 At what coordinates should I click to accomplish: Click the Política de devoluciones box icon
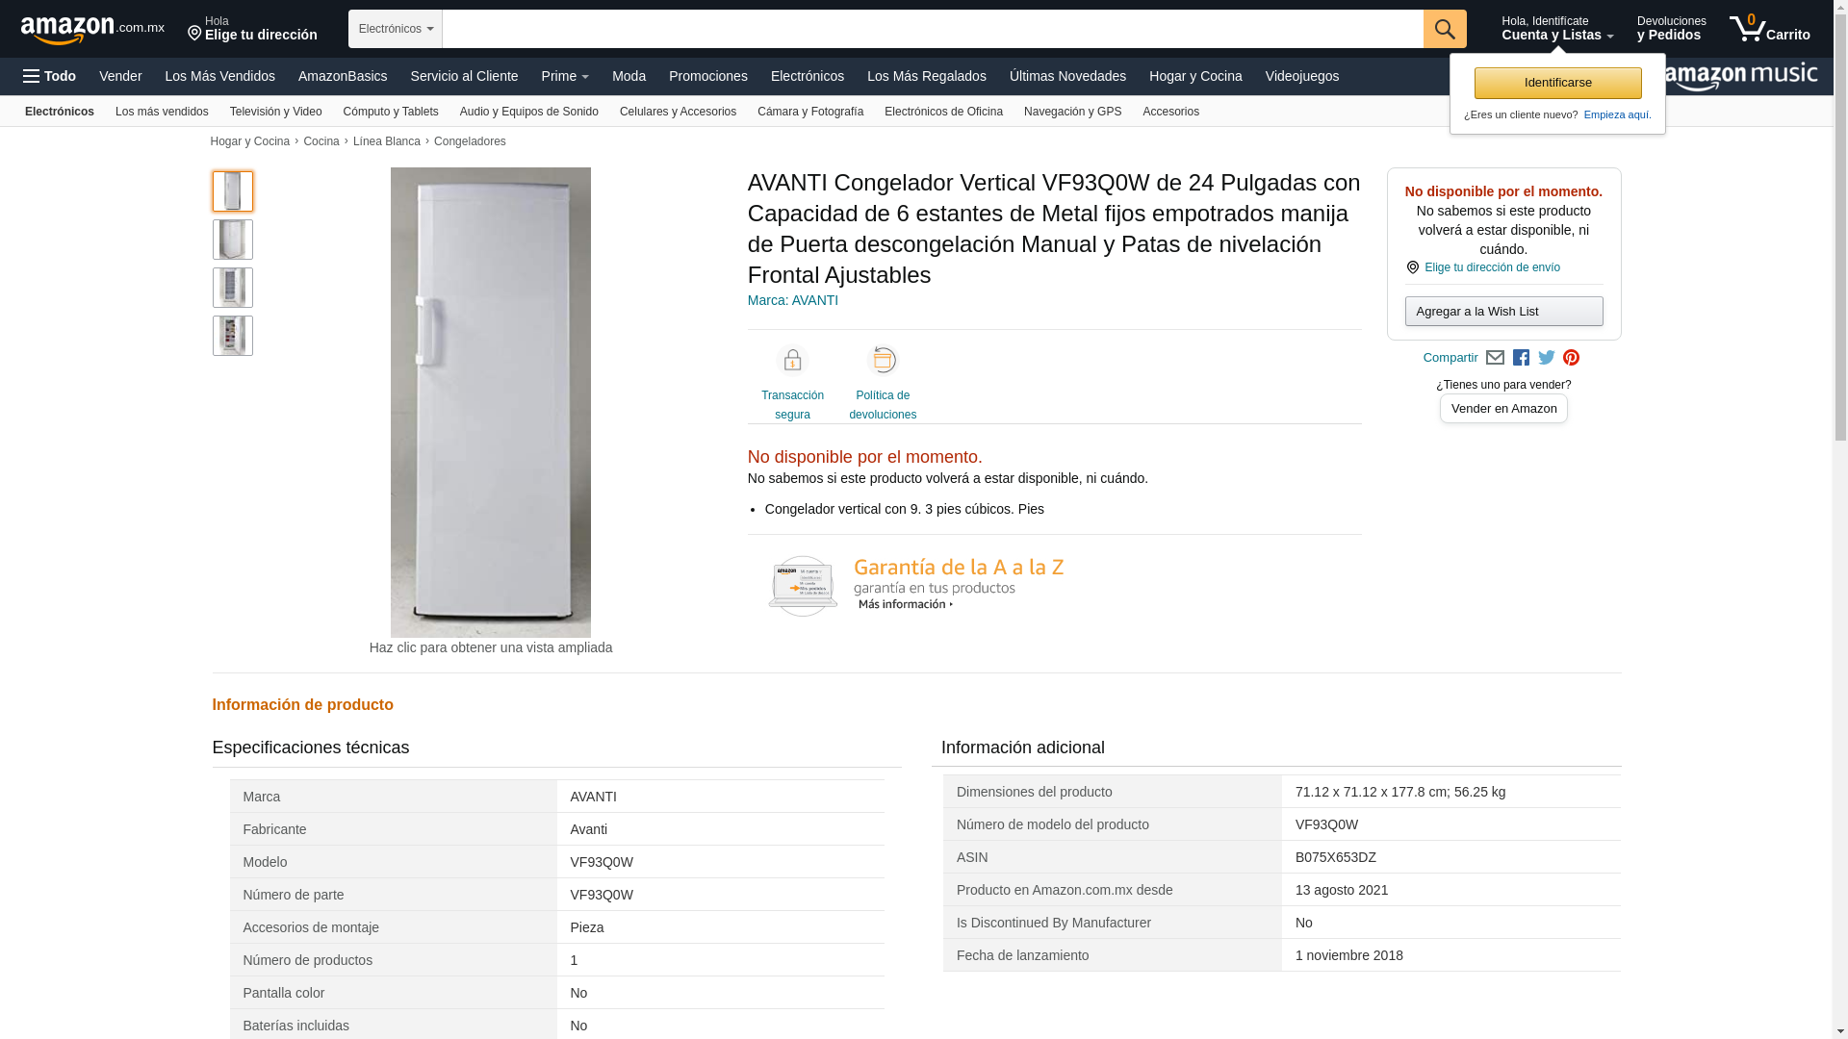[883, 360]
